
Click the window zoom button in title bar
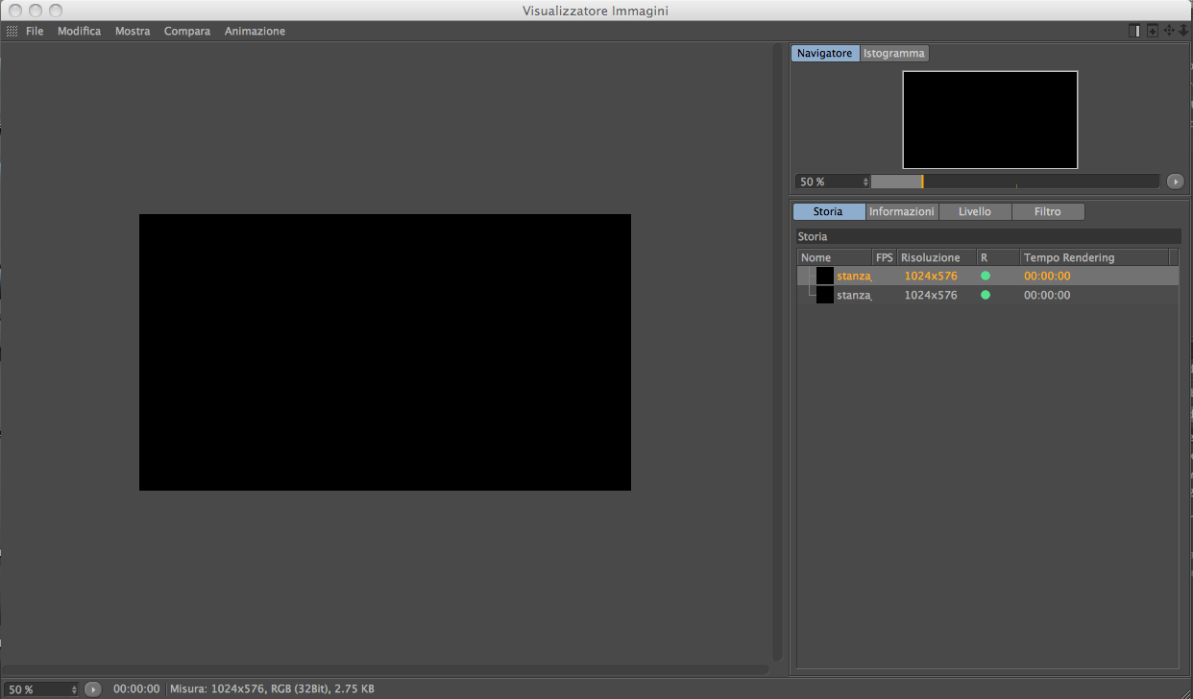click(x=55, y=11)
